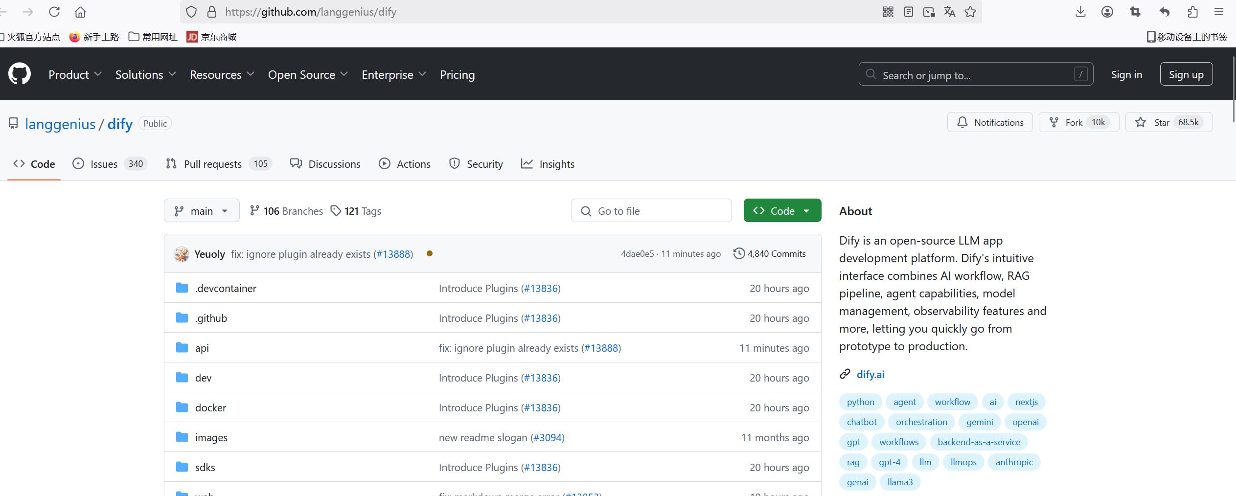Toggle reader view icon in address bar
Viewport: 1236px width, 496px height.
[x=909, y=12]
